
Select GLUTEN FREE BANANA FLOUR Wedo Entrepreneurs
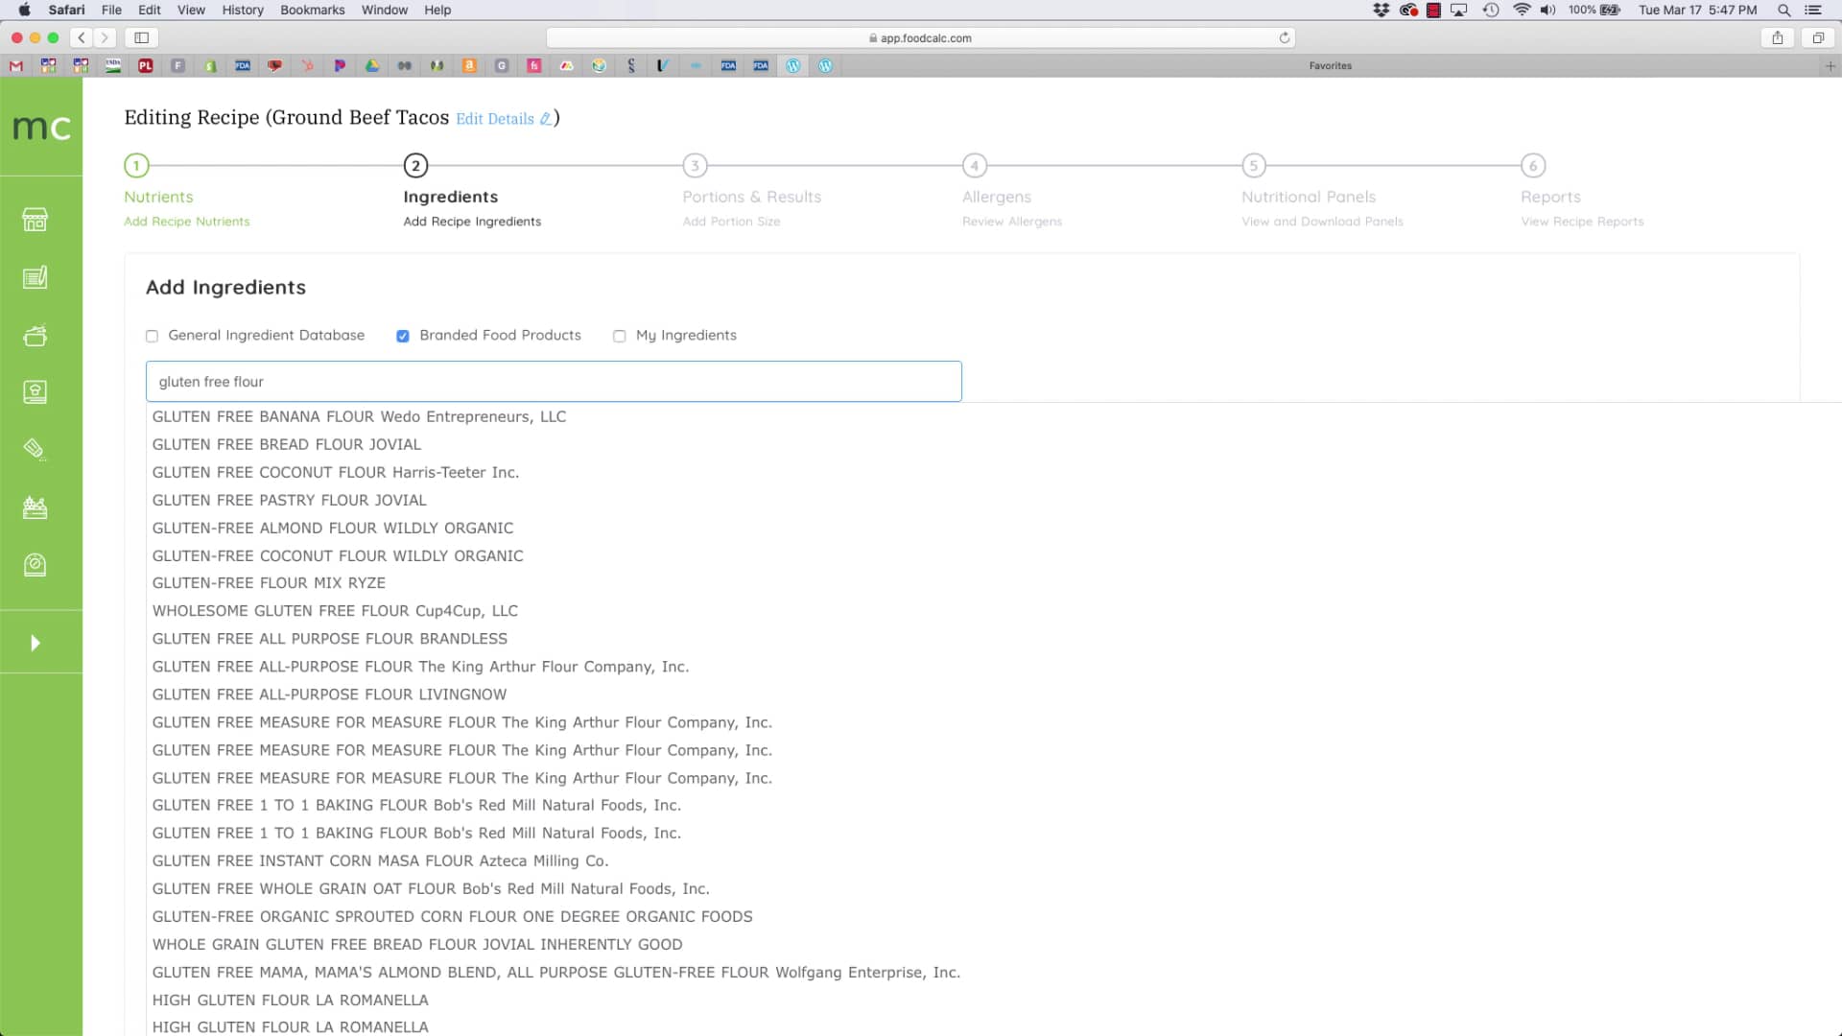pos(359,416)
